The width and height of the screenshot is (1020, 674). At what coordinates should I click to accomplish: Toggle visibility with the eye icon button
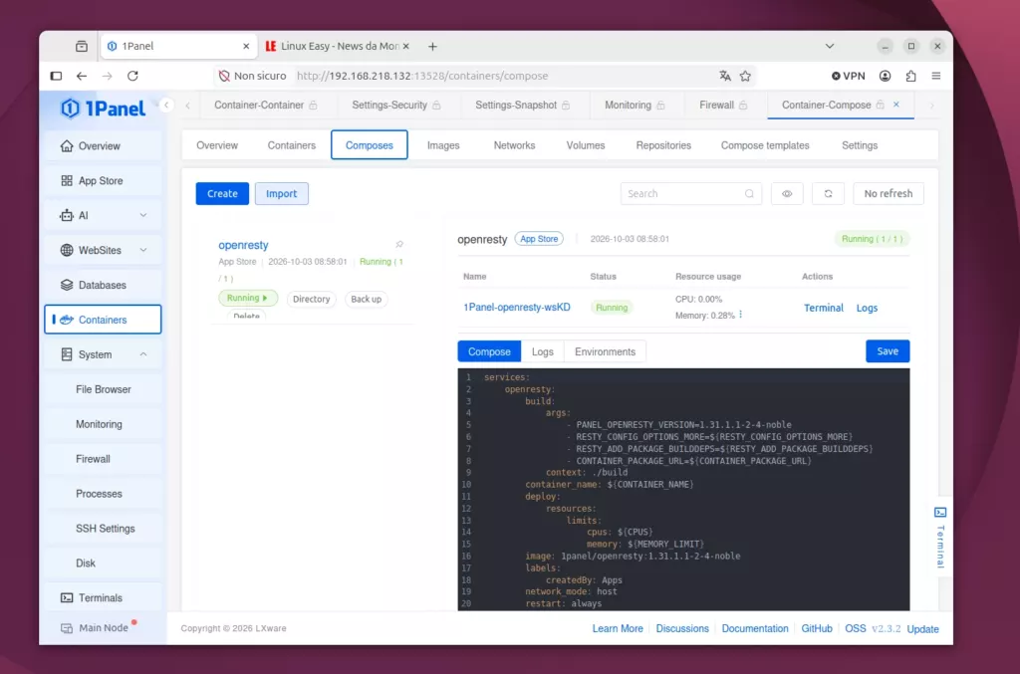point(787,194)
